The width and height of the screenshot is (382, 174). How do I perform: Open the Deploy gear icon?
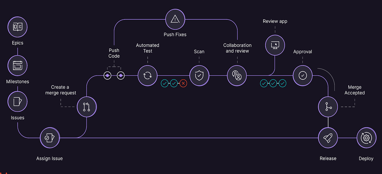point(366,138)
